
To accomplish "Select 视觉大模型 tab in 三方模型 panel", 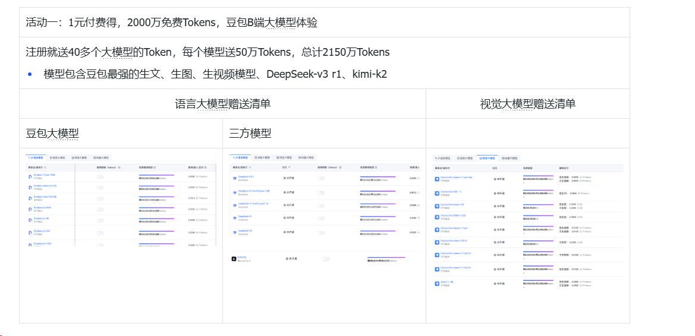I will [284, 157].
